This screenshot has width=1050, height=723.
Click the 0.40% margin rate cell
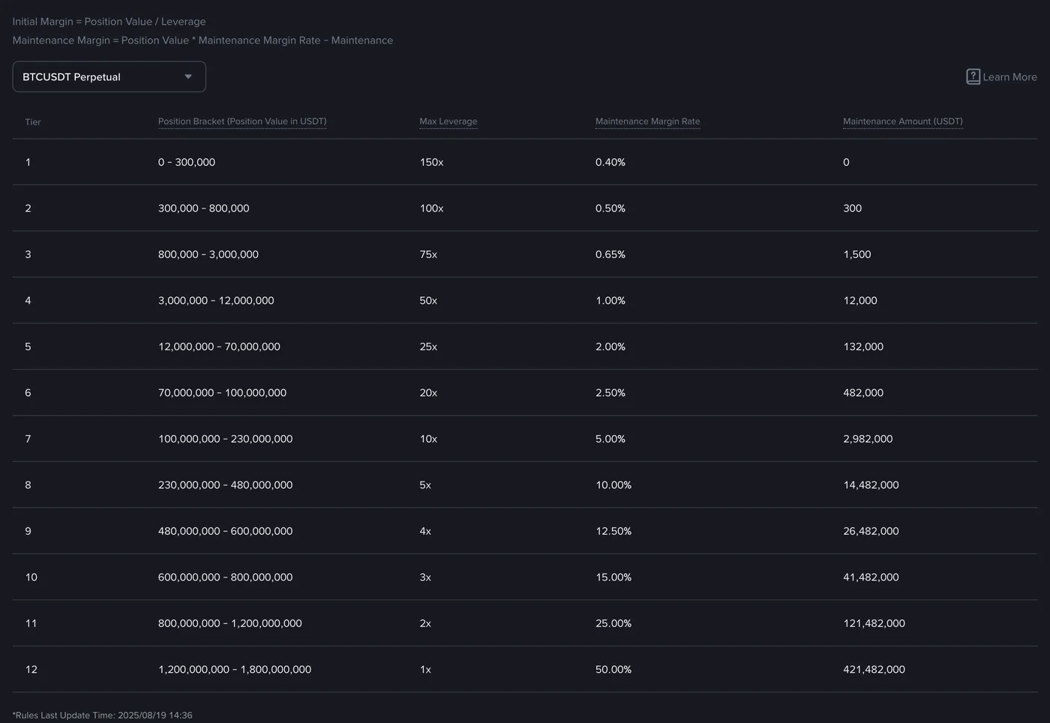click(610, 162)
